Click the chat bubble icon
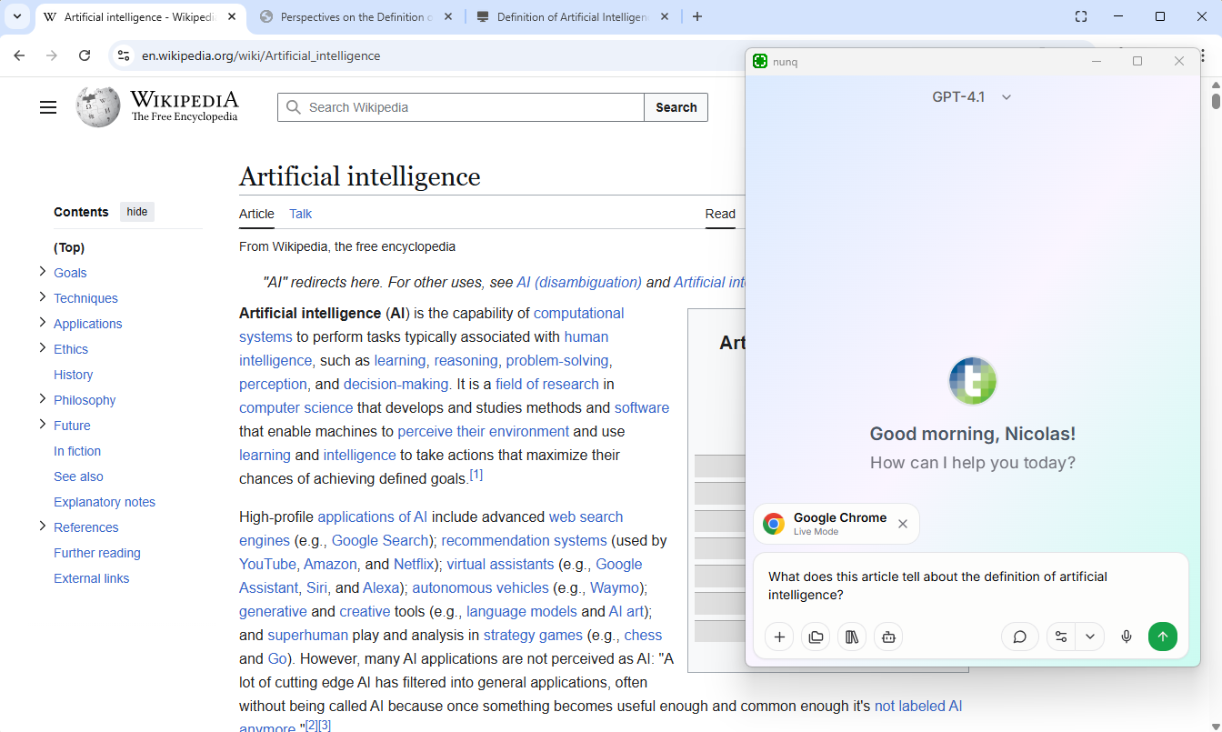This screenshot has height=732, width=1222. pyautogui.click(x=1019, y=637)
